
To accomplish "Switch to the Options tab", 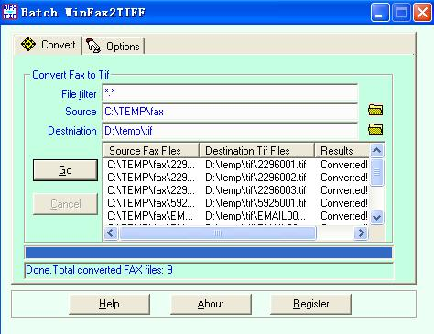I will point(114,47).
